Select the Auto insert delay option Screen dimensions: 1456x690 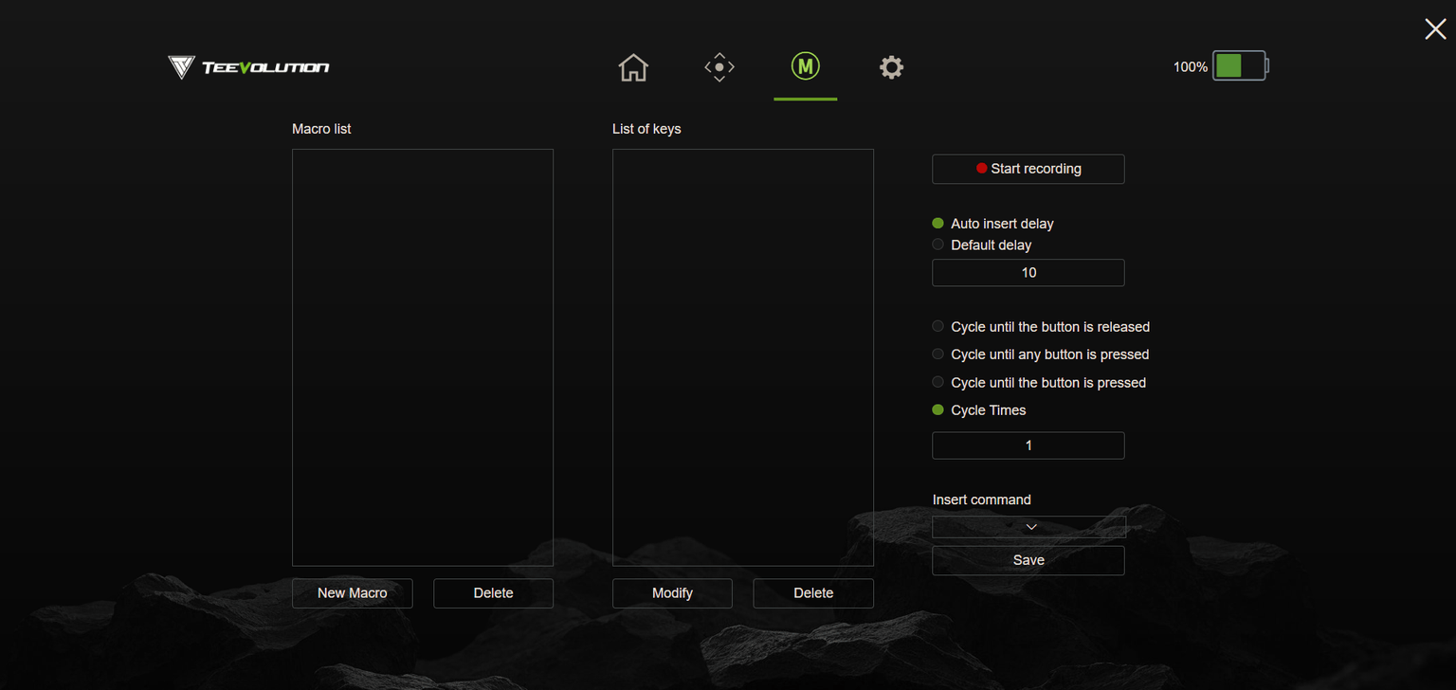pos(938,224)
